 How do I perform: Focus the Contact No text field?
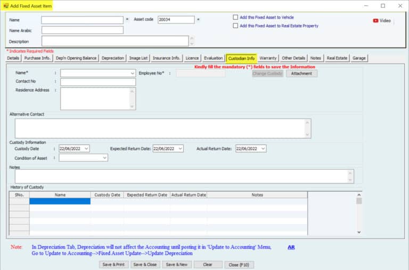98,82
